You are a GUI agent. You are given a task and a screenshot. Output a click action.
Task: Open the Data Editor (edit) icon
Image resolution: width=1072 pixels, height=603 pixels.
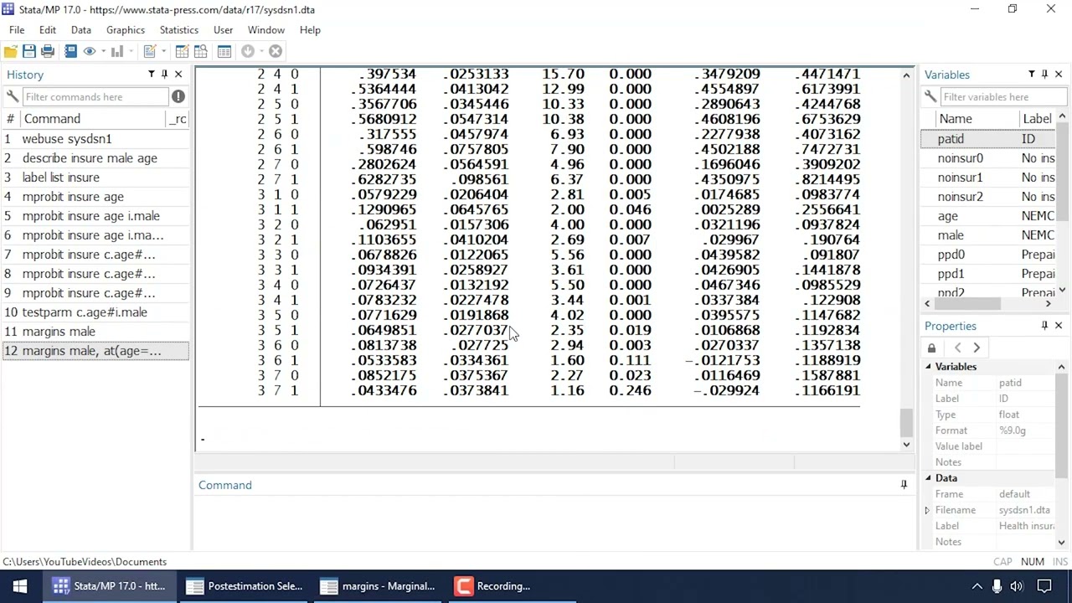(182, 51)
